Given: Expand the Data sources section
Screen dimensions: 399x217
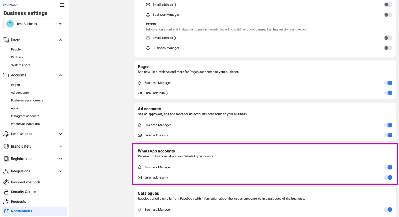Looking at the screenshot, I should pos(60,134).
